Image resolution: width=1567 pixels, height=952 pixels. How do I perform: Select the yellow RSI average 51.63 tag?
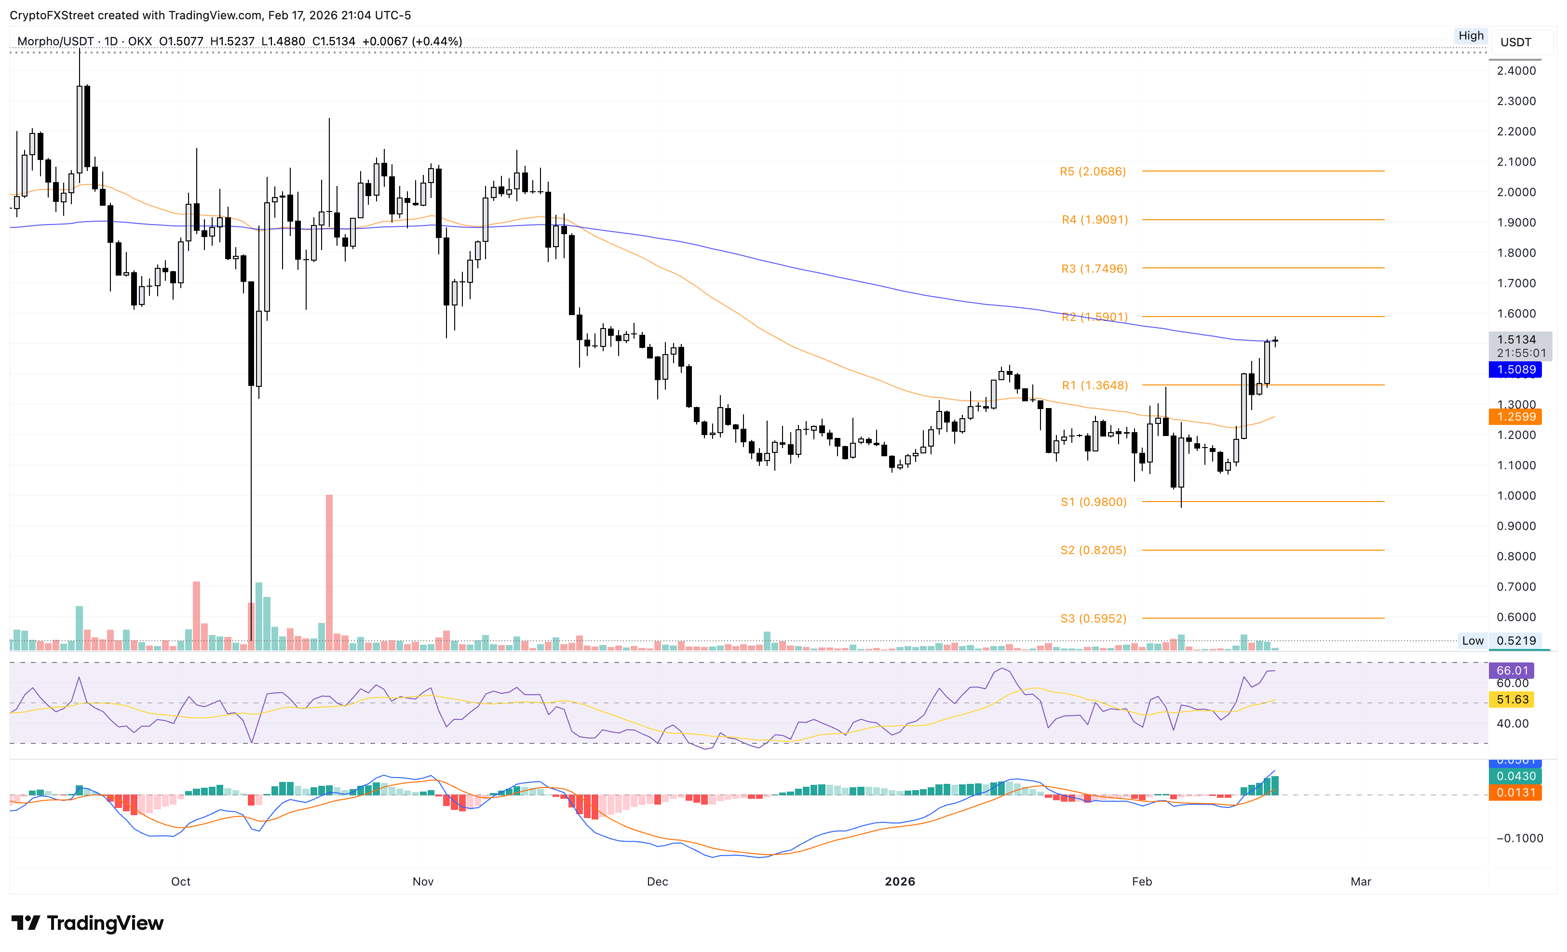point(1512,700)
